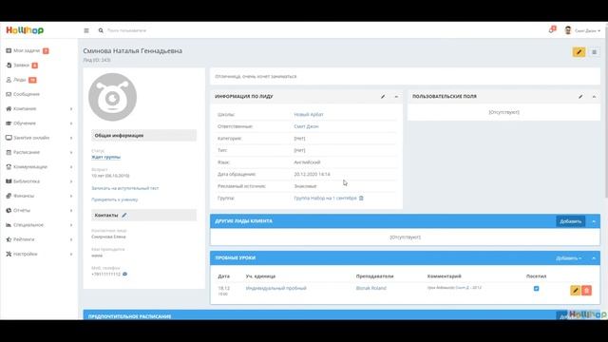Screen dimensions: 608x342
Task: Click Записать на вступительный тест link
Action: 124,188
